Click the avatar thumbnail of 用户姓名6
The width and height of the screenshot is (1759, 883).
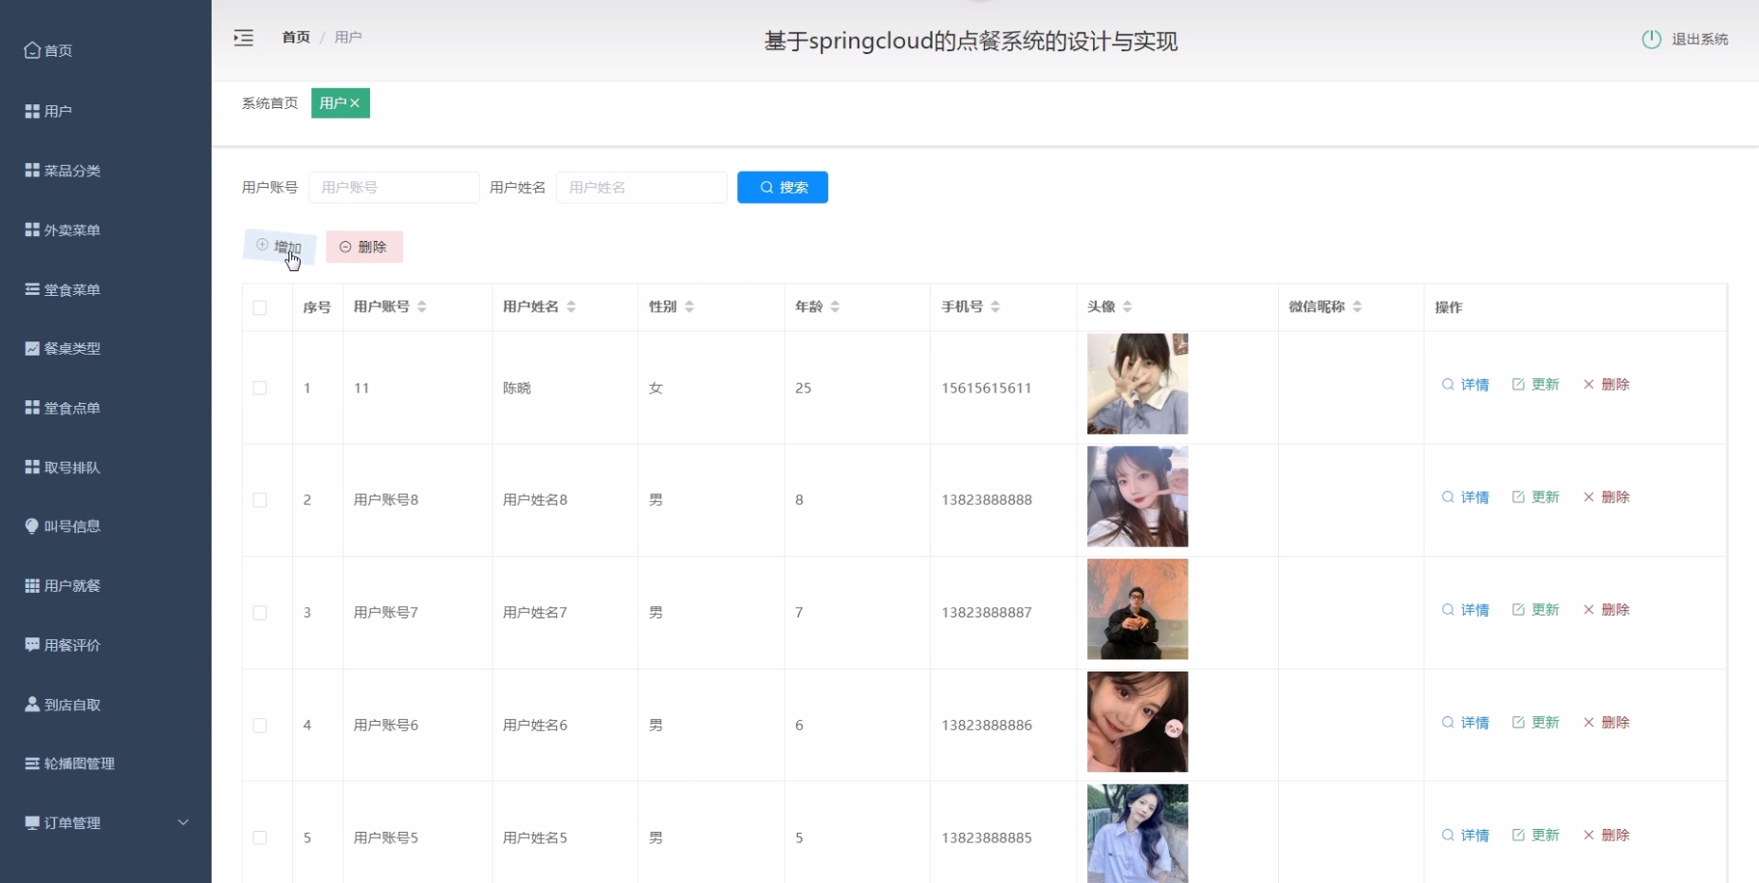[x=1138, y=722]
